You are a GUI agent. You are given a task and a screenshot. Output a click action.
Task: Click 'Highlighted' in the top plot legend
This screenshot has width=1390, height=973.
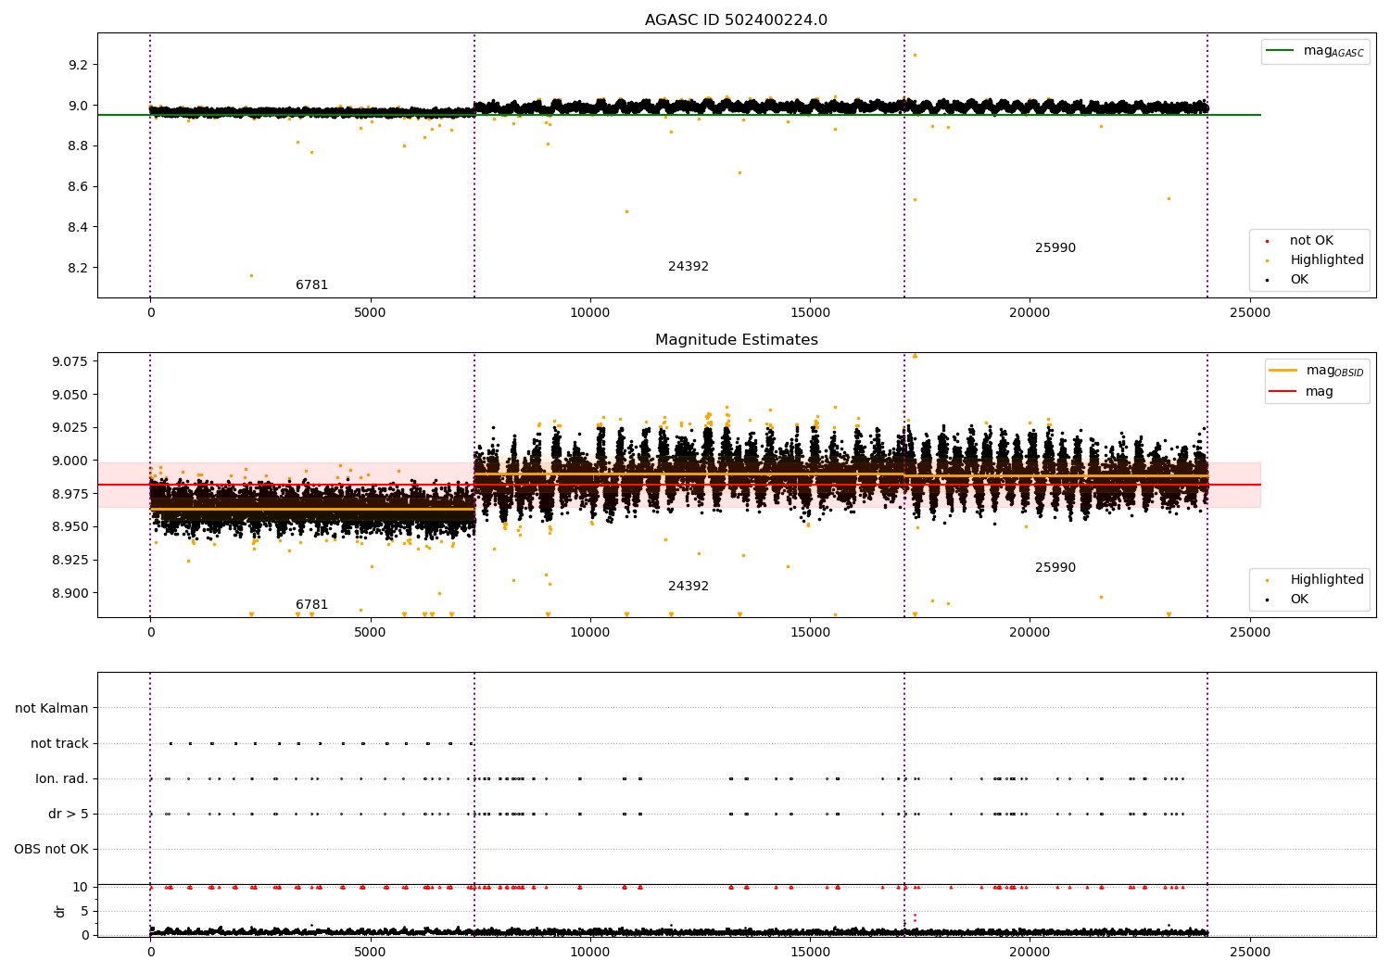click(x=1327, y=260)
